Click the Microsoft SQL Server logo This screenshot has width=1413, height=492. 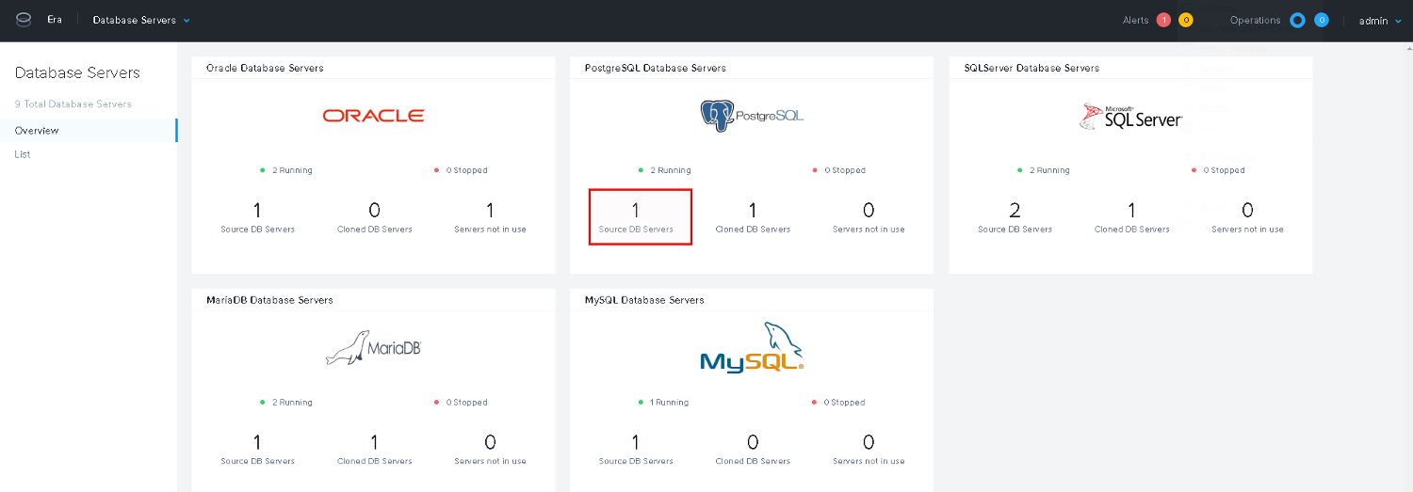[x=1130, y=117]
